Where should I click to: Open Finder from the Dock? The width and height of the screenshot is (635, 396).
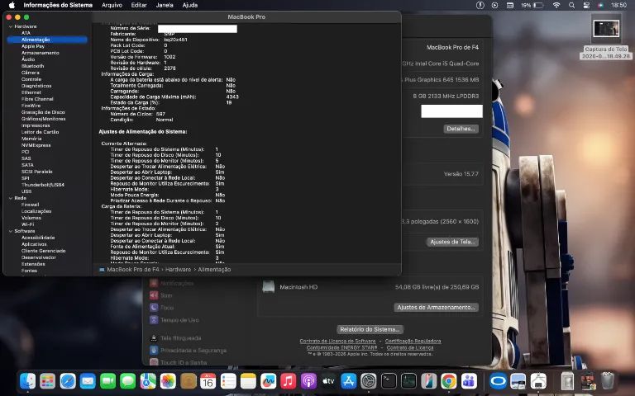[x=27, y=381]
